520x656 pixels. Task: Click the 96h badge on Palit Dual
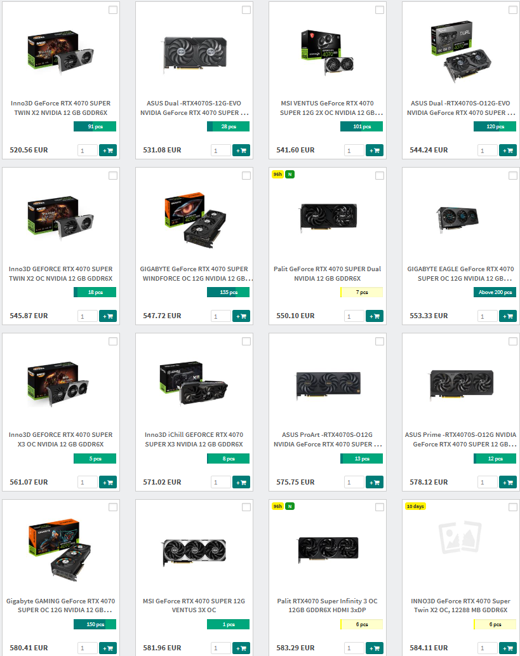[x=277, y=174]
